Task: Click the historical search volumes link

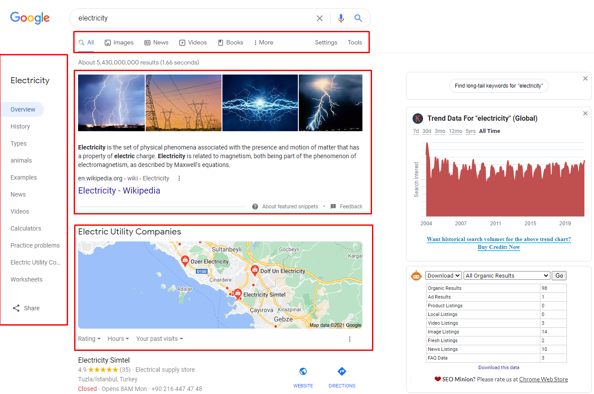Action: 499,239
